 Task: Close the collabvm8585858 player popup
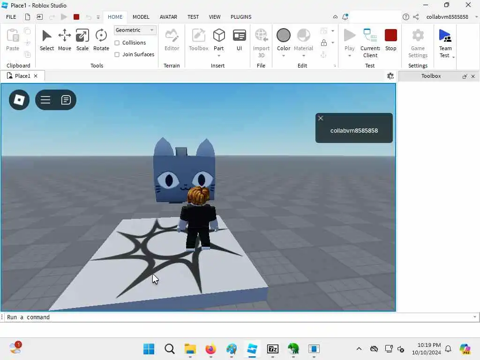[x=321, y=118]
